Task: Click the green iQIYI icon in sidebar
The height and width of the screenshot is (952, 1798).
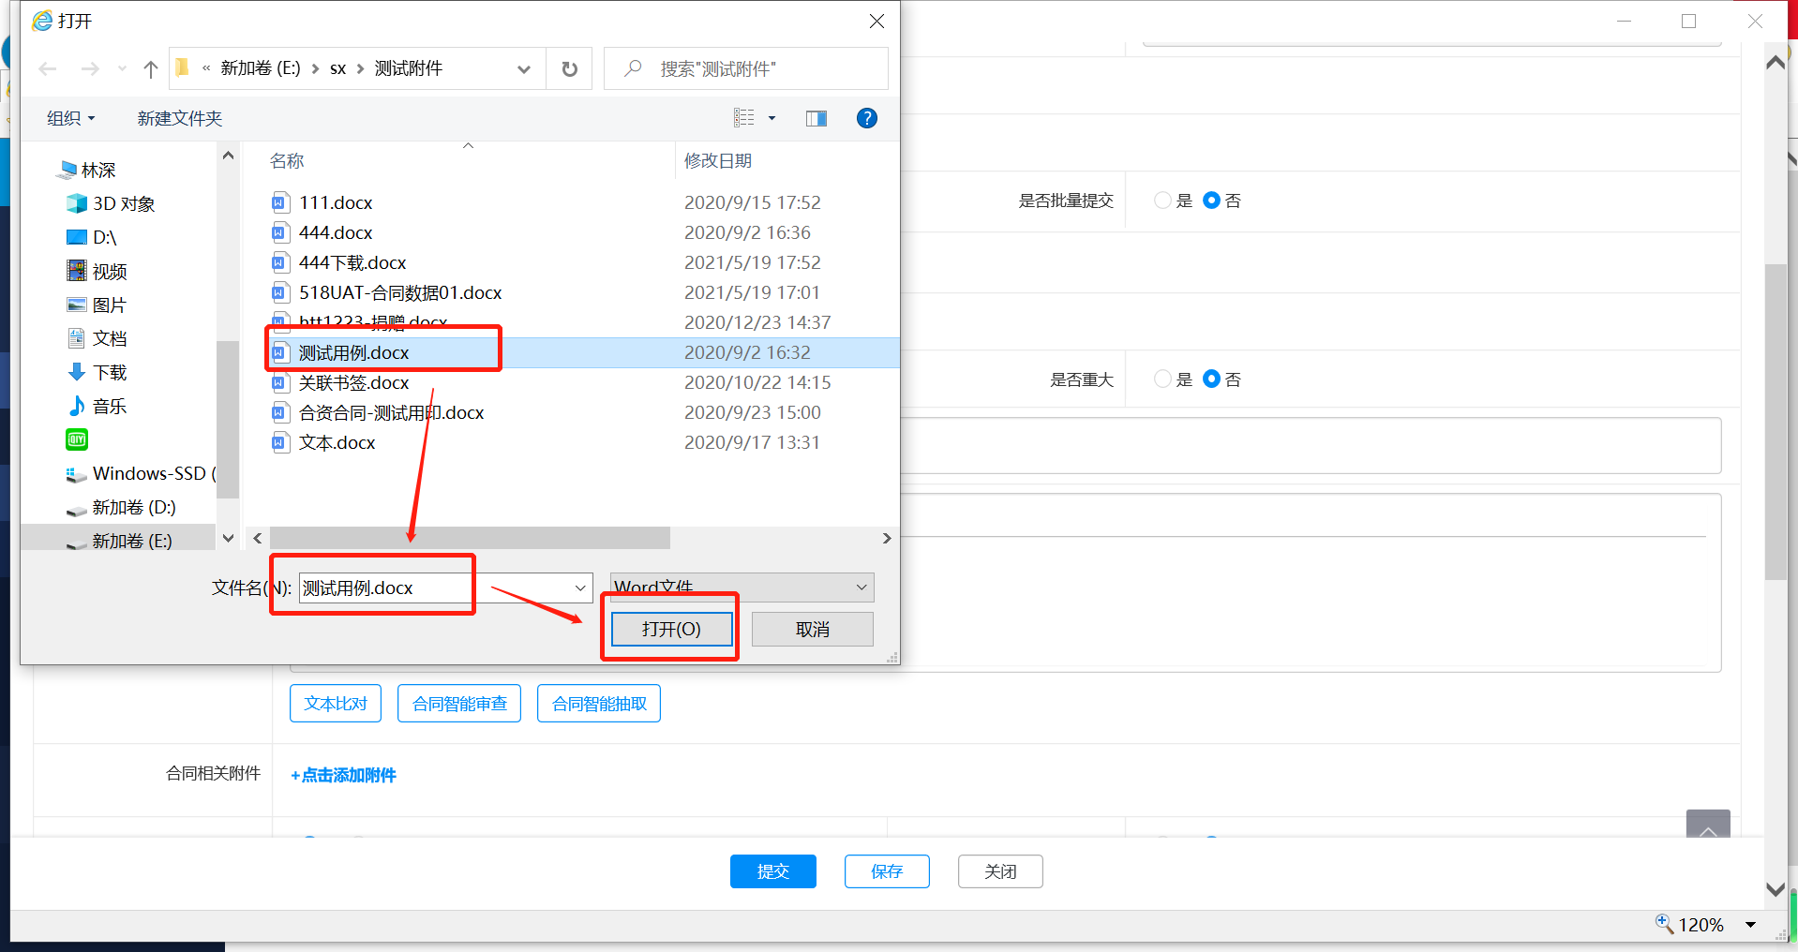Action: click(x=77, y=439)
